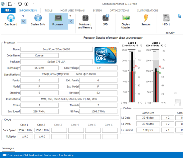Screen dimensions: 183x158
Task: Click the info circle icon in title bar
Action: point(26,4)
